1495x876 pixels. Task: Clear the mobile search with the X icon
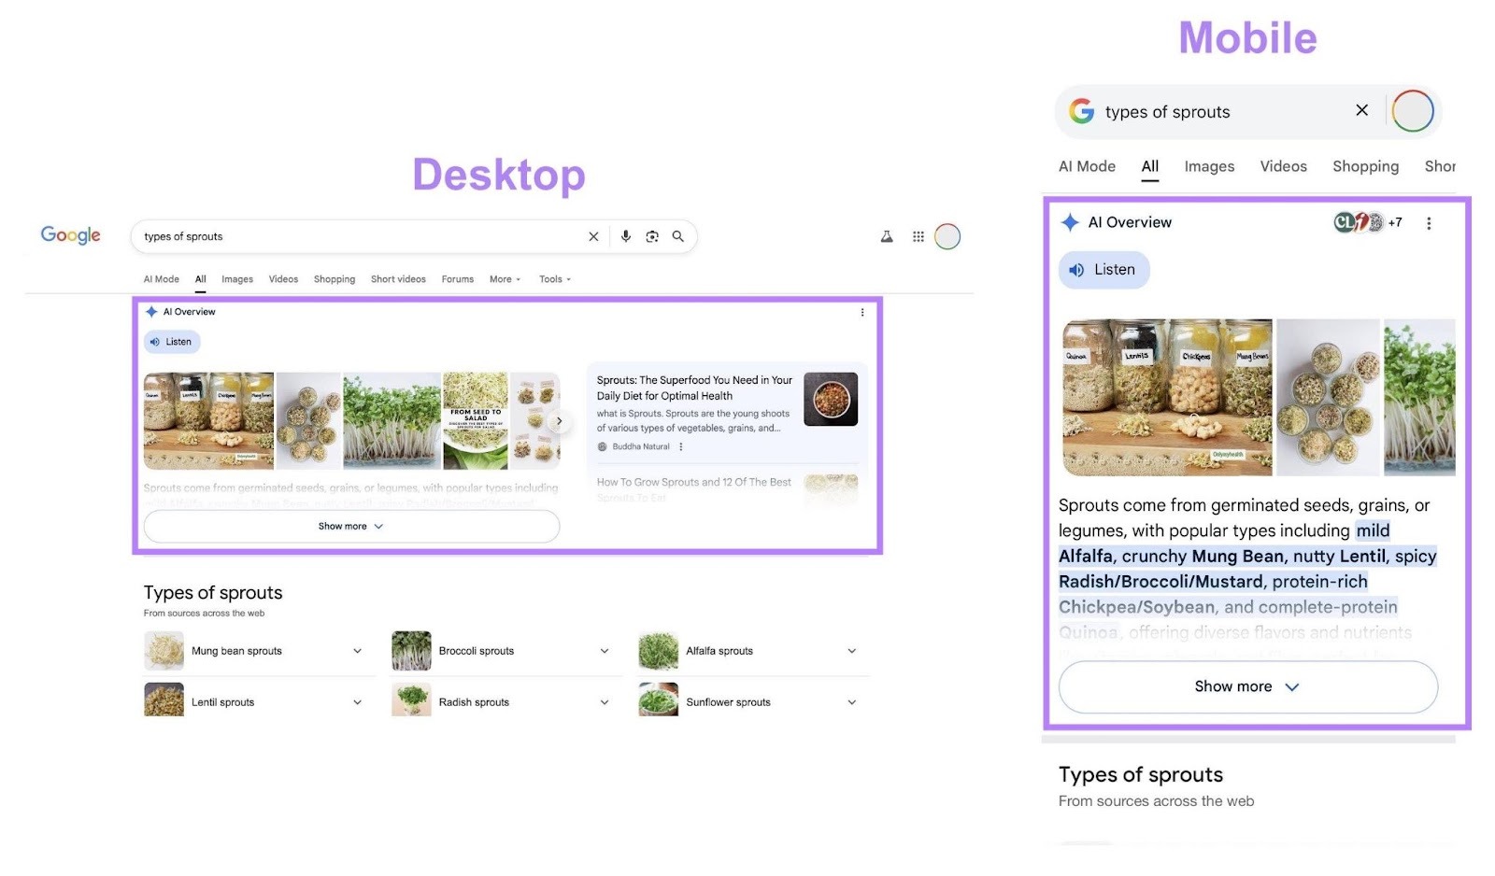point(1362,110)
